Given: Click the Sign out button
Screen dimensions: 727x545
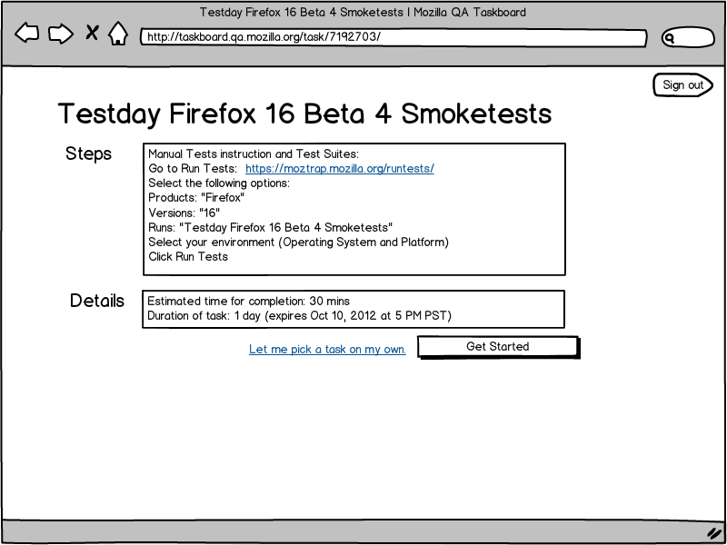Looking at the screenshot, I should coord(683,84).
